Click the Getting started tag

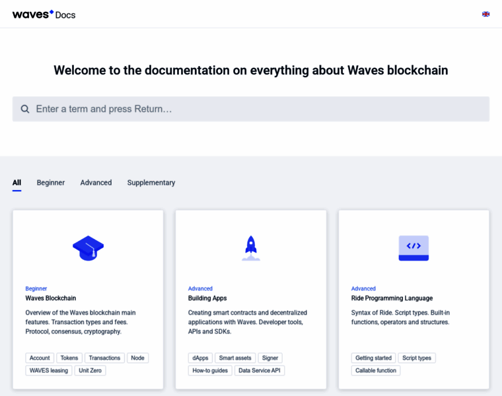[x=373, y=358]
